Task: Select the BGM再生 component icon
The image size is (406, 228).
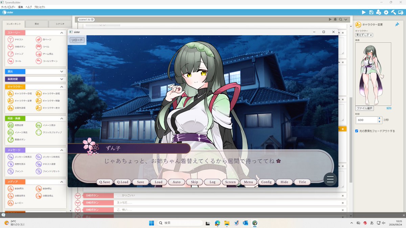Action: (x=10, y=188)
